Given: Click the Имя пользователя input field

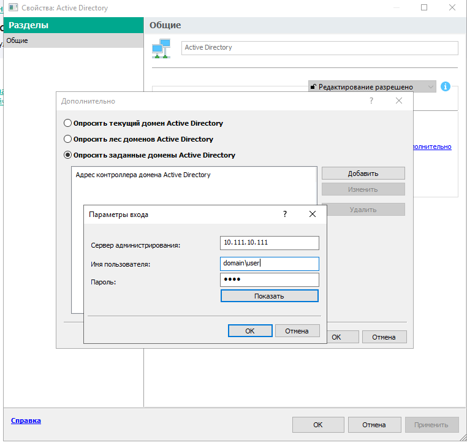Looking at the screenshot, I should 270,264.
